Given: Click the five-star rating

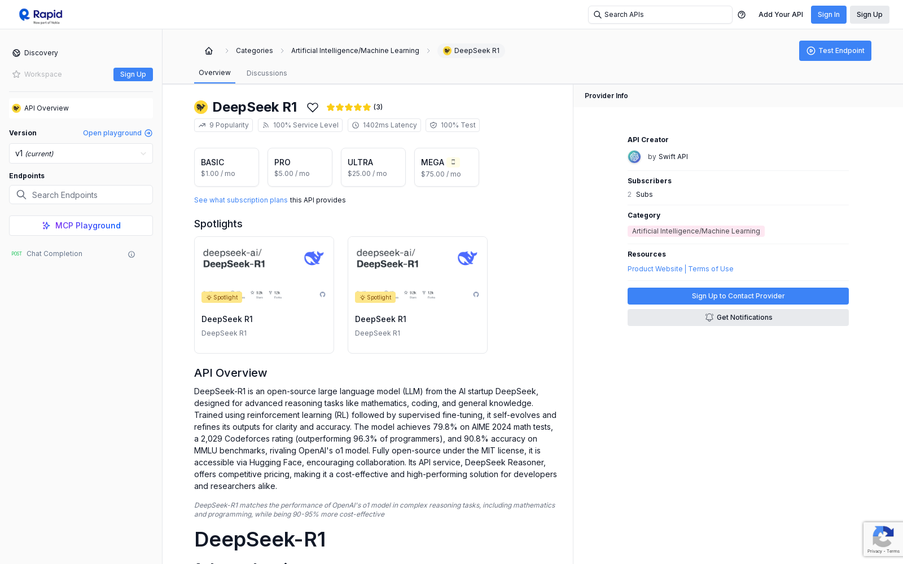Looking at the screenshot, I should tap(348, 107).
